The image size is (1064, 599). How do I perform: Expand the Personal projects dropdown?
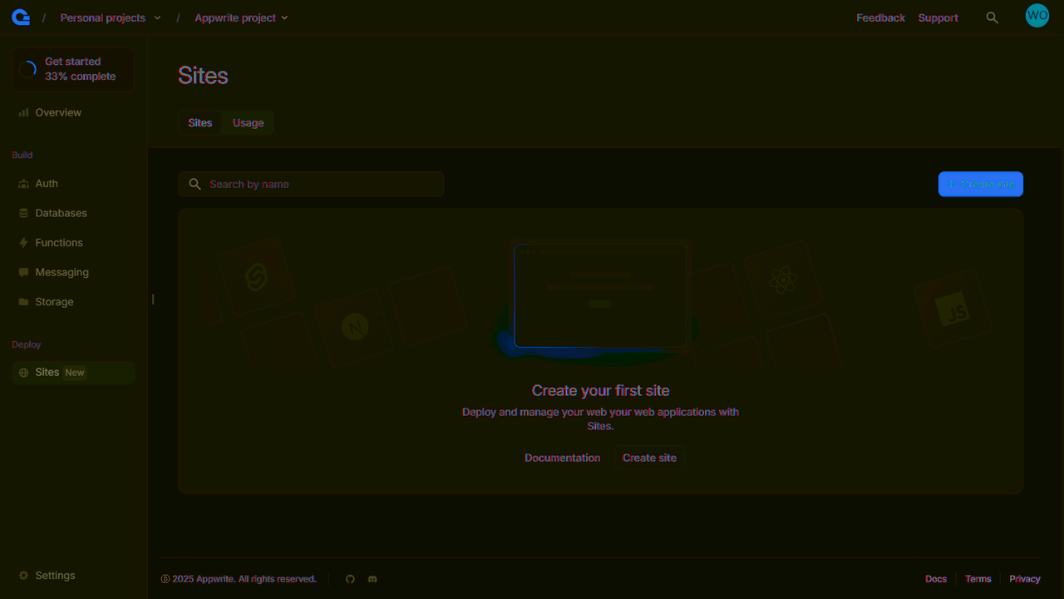(x=110, y=17)
